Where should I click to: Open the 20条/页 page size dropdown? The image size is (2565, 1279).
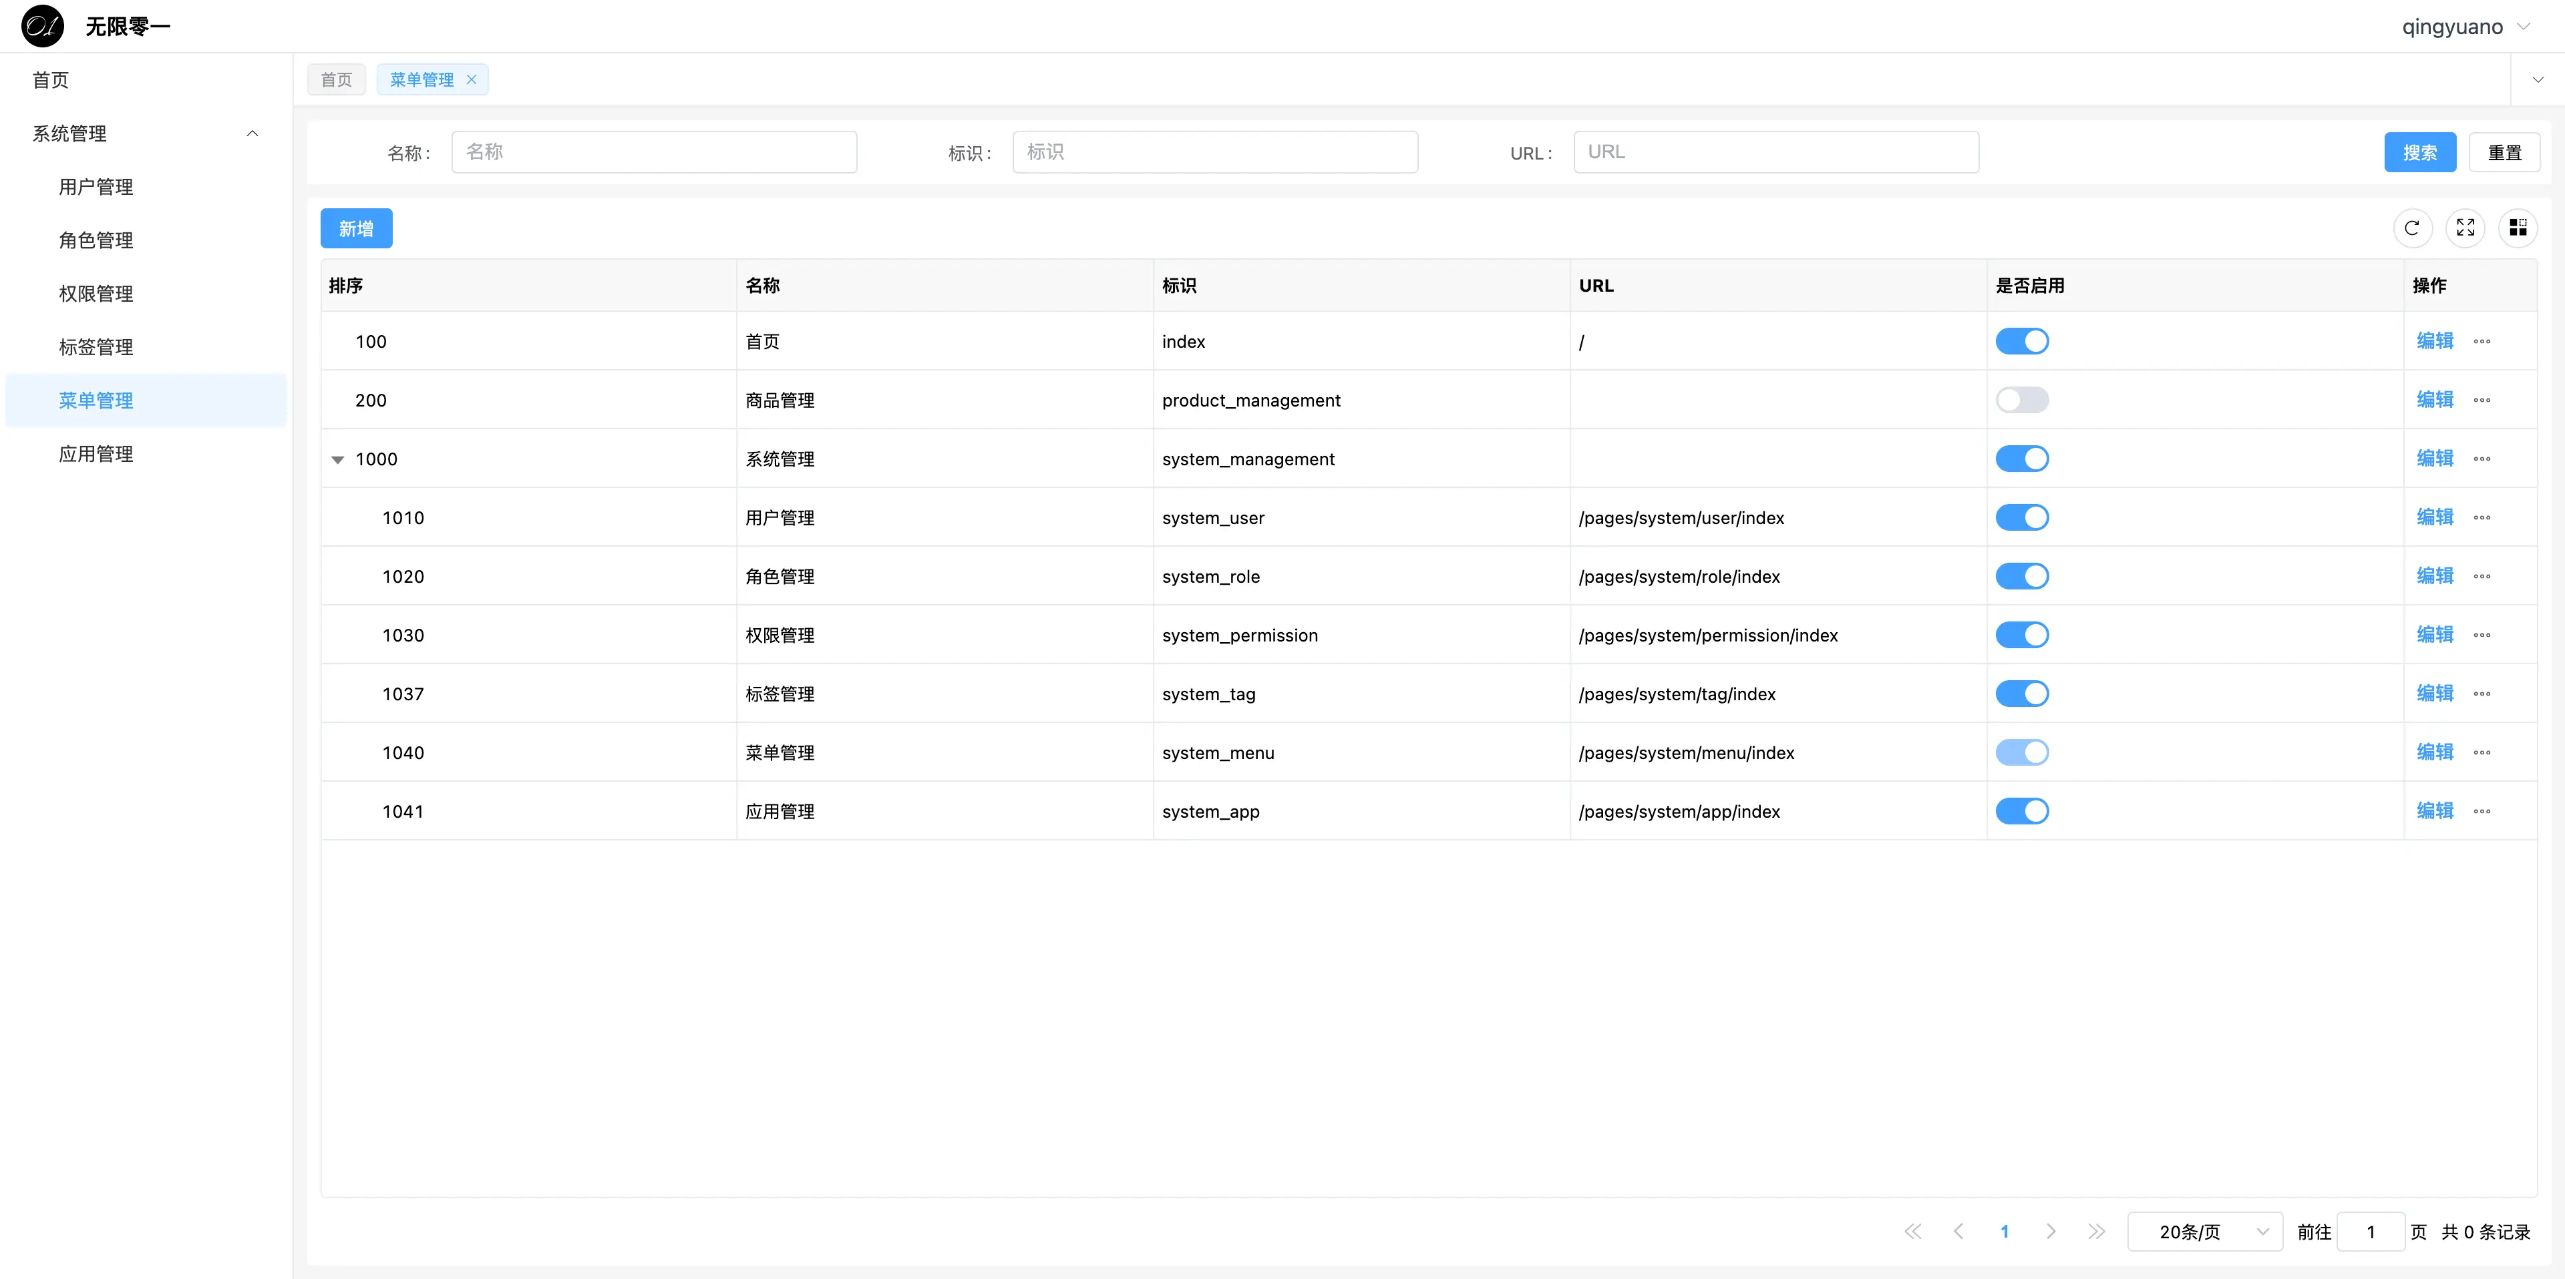pyautogui.click(x=2204, y=1231)
